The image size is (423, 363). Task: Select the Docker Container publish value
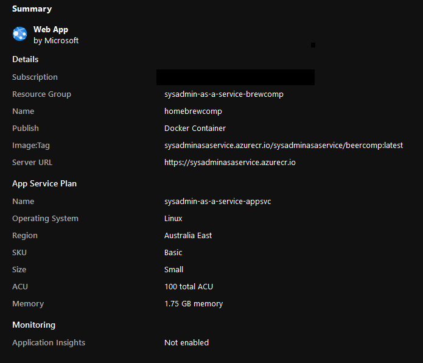pos(195,128)
